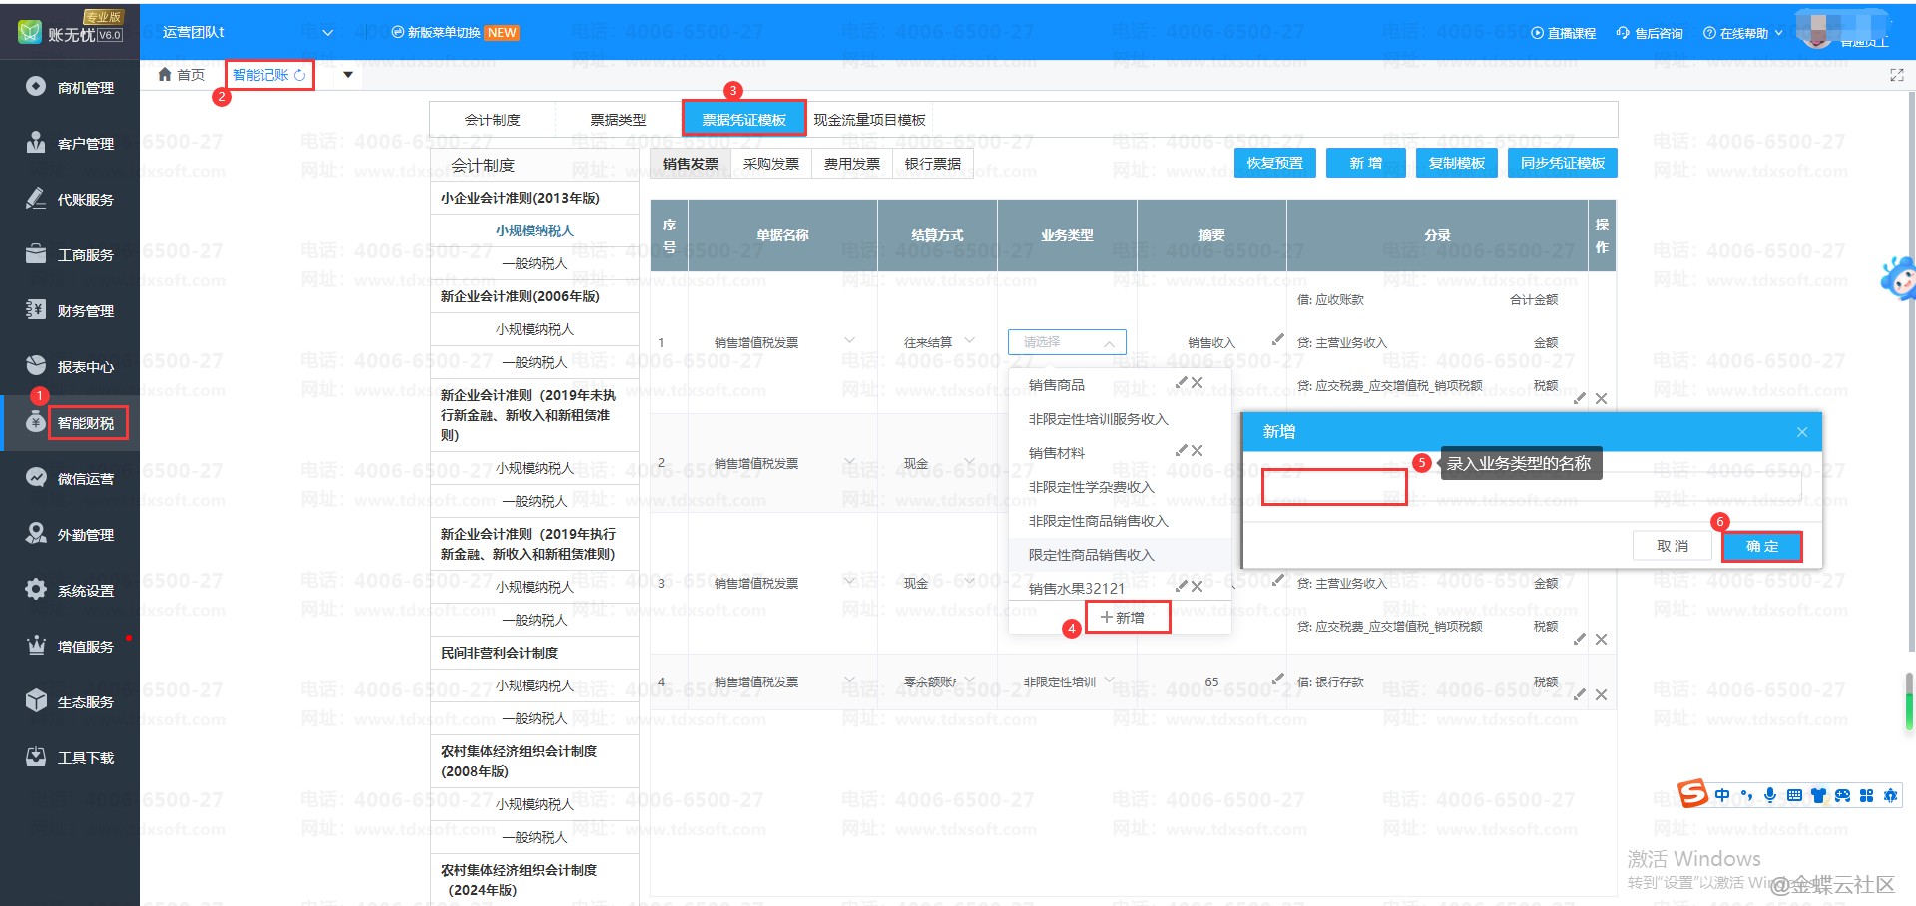1916x906 pixels.
Task: Delete the 销售水果32121 option with its X icon
Action: point(1197,587)
